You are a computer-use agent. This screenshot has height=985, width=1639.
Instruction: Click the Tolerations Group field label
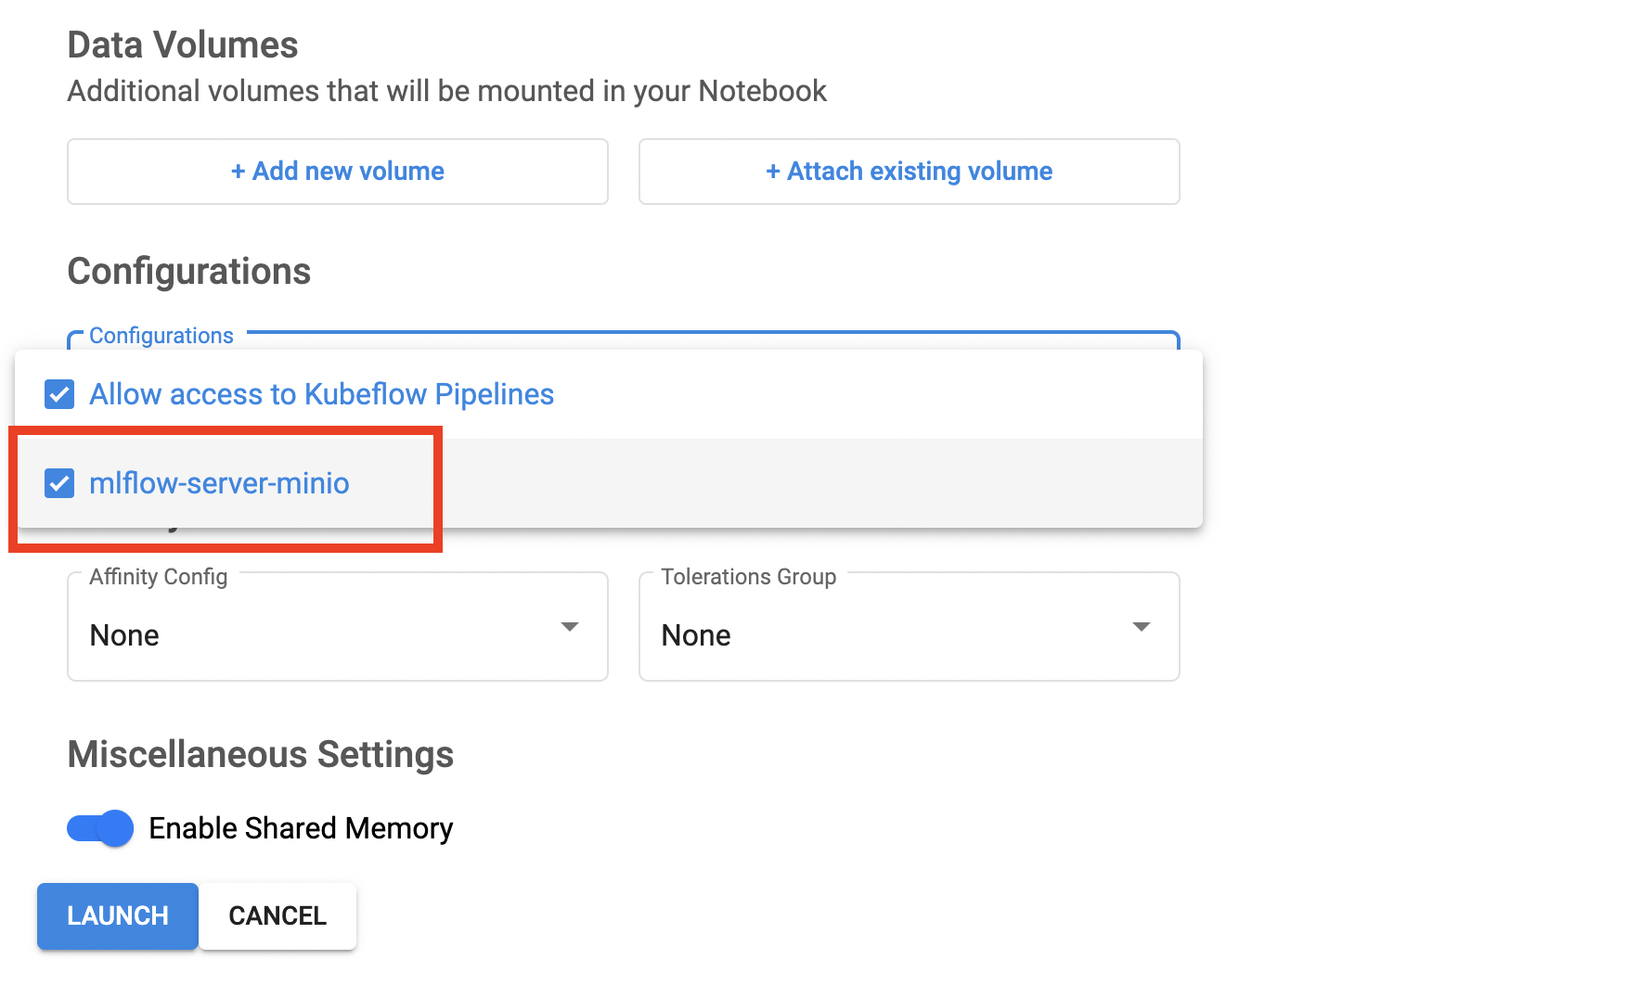click(x=748, y=577)
